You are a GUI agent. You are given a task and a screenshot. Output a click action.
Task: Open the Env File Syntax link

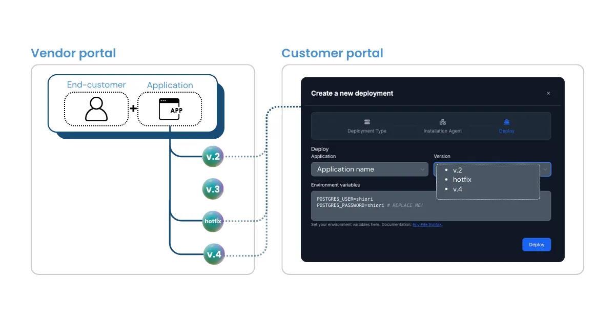tap(427, 225)
